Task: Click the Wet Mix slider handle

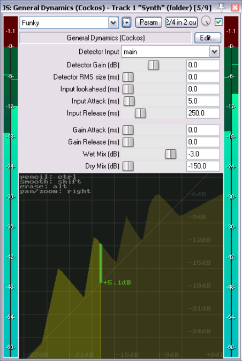Action: pyautogui.click(x=171, y=154)
